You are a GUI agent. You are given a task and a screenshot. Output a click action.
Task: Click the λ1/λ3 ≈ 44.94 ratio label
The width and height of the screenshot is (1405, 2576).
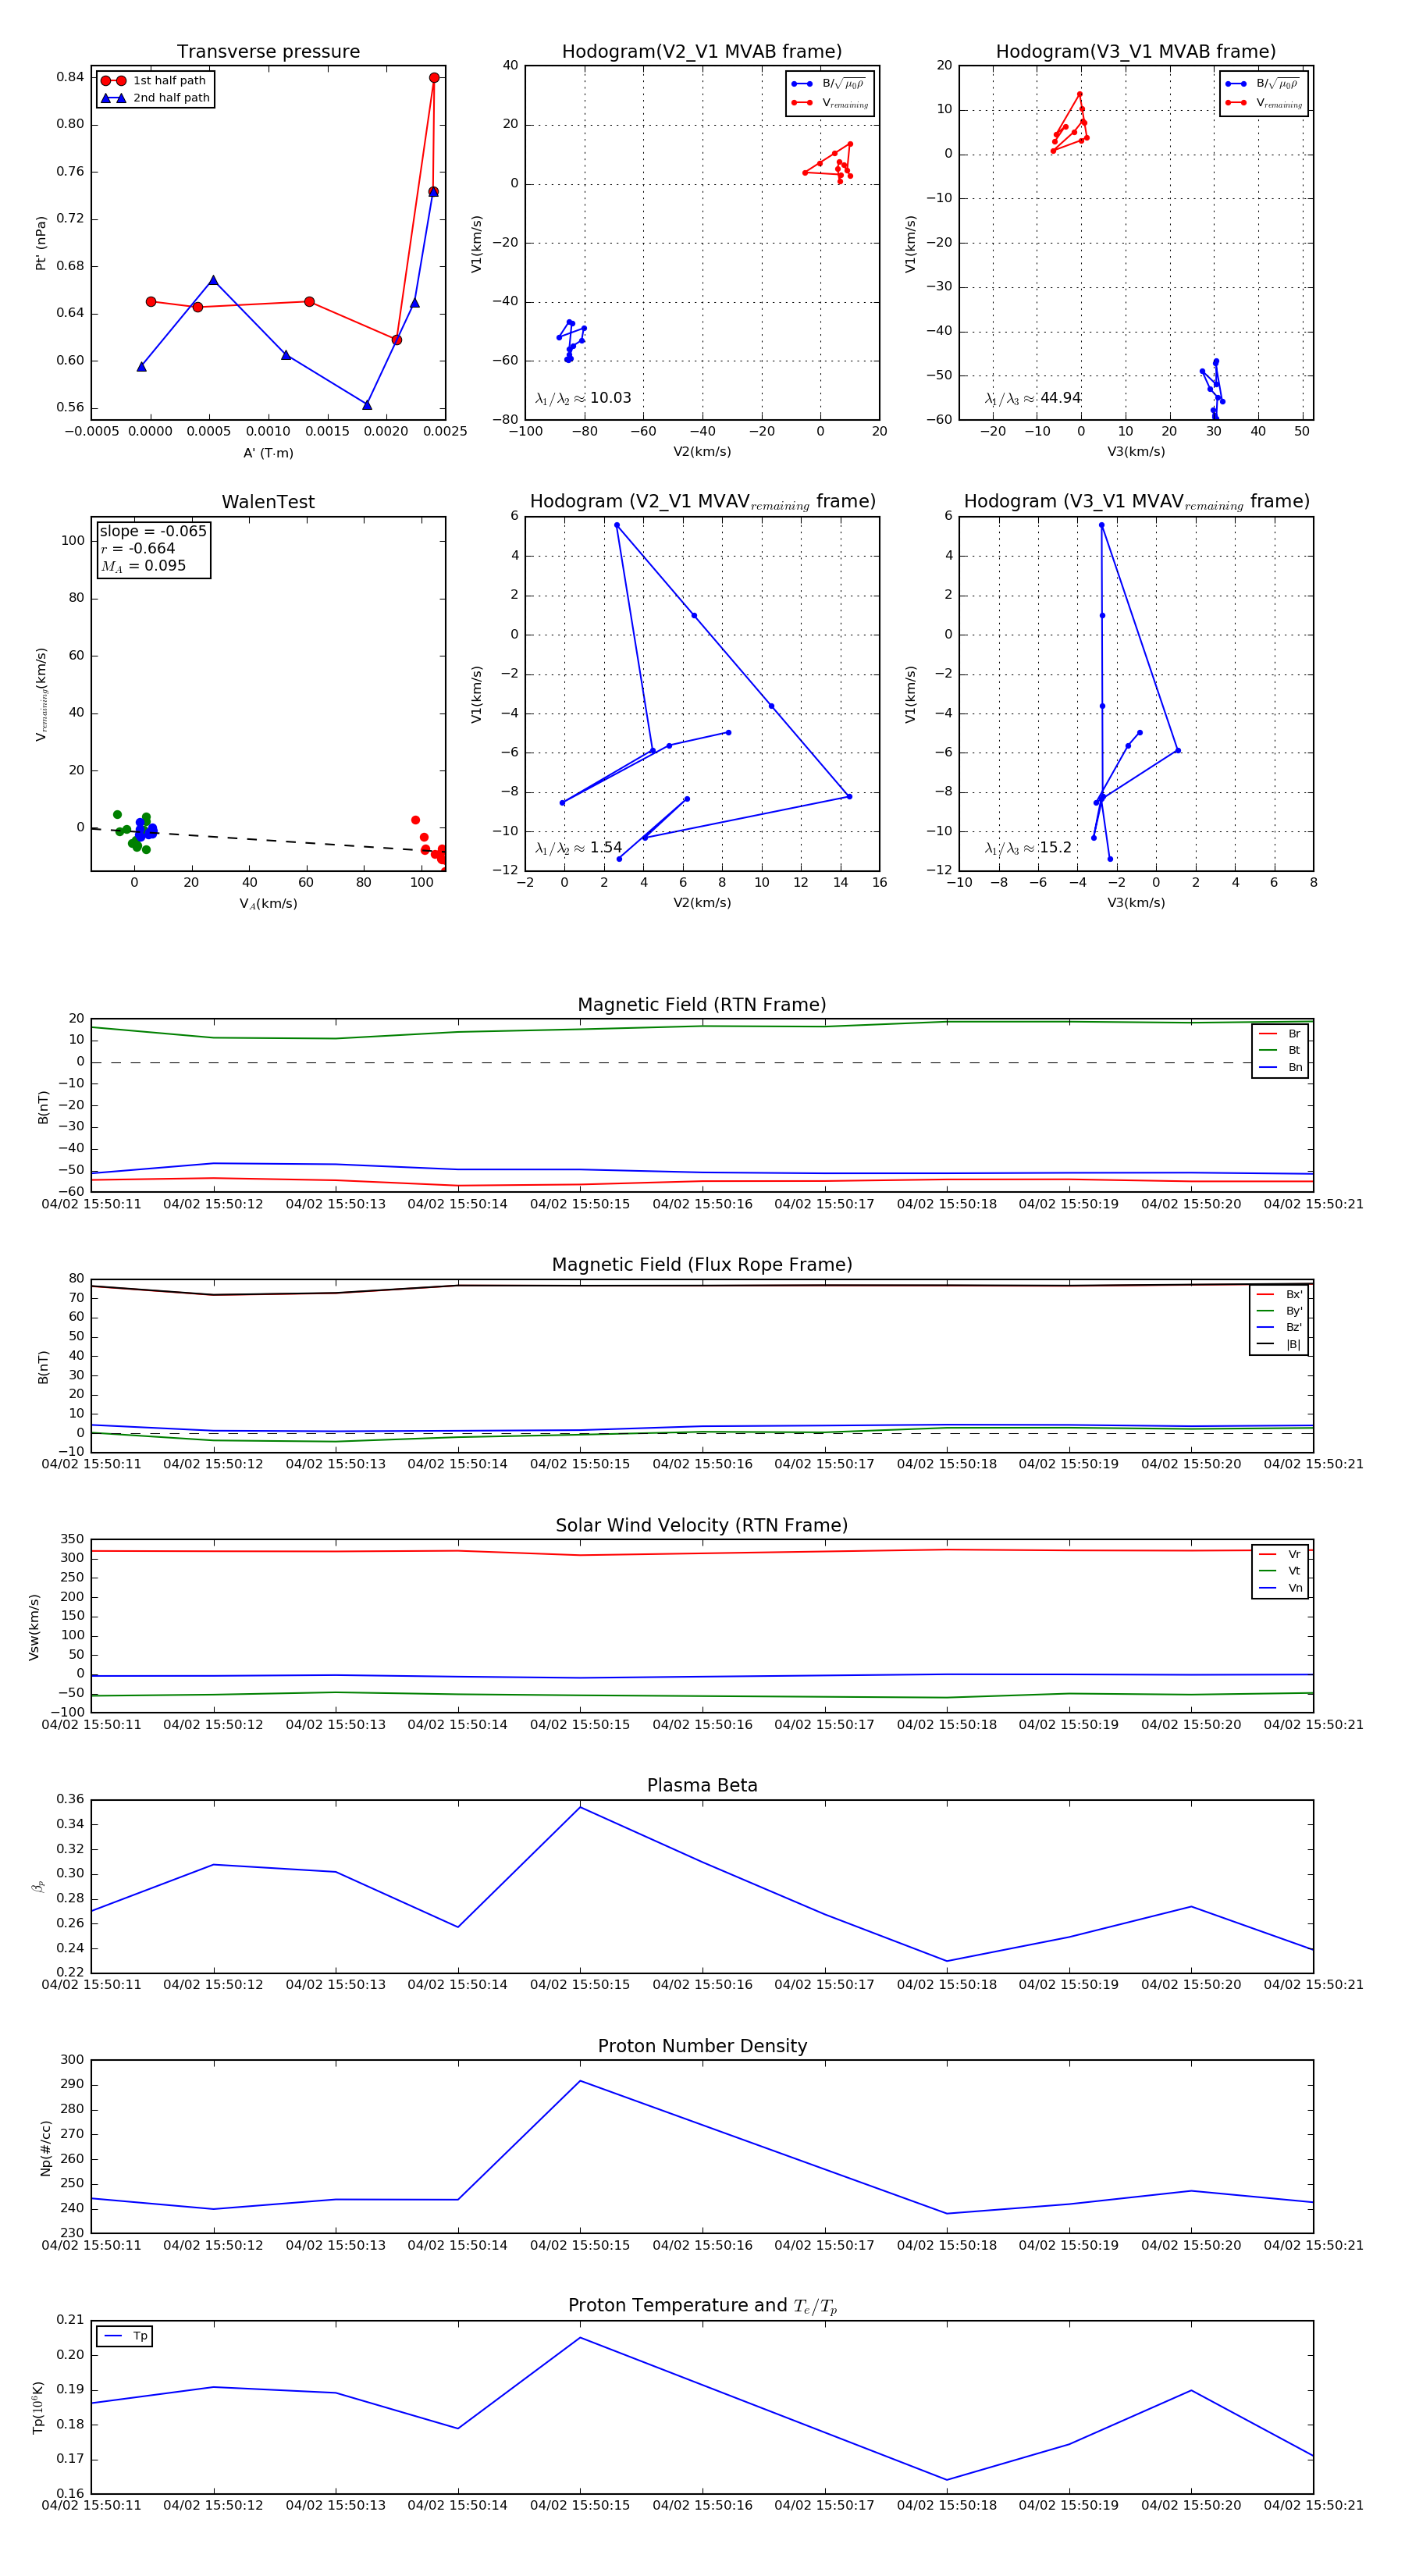1032,398
